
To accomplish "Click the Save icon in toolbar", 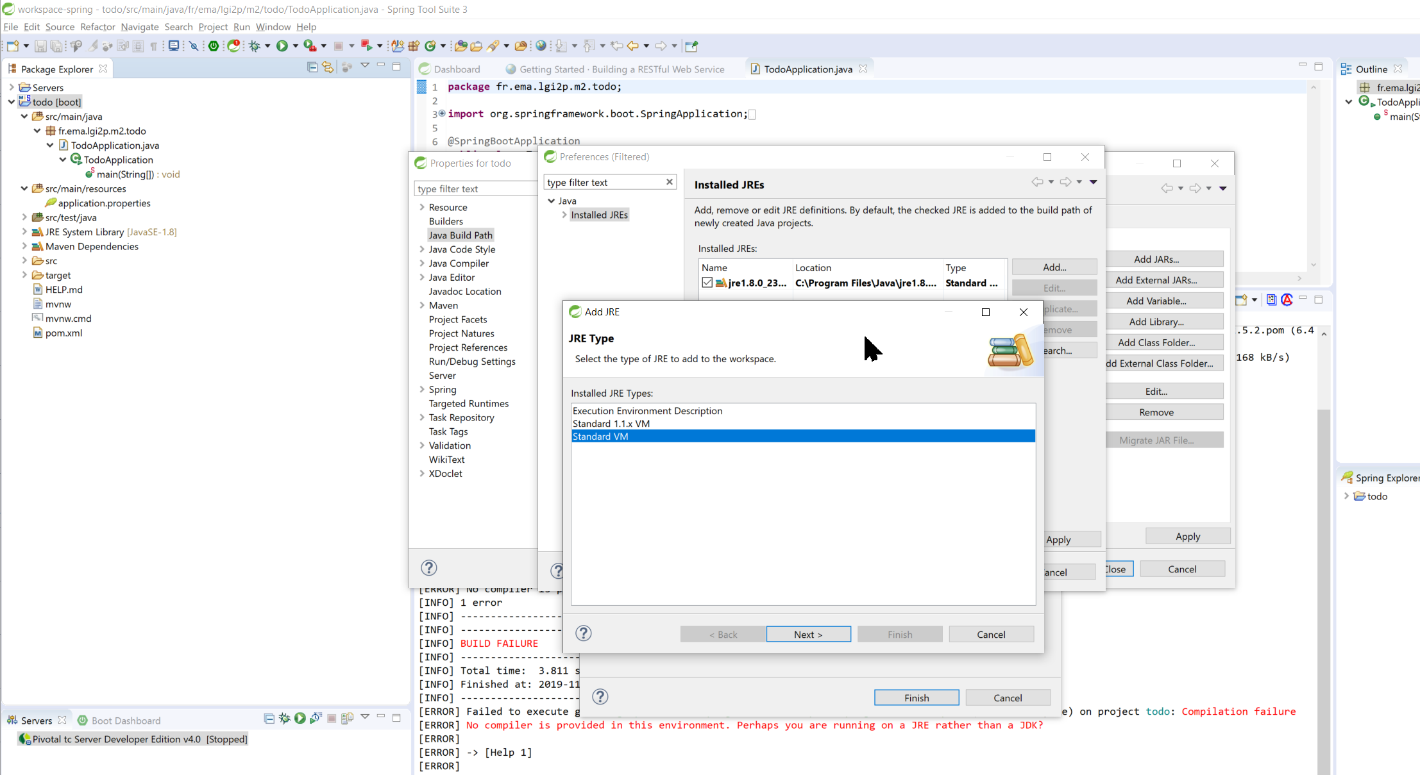I will (x=40, y=46).
